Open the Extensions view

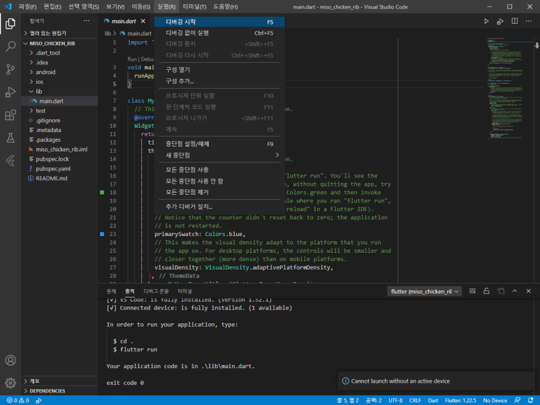point(10,115)
